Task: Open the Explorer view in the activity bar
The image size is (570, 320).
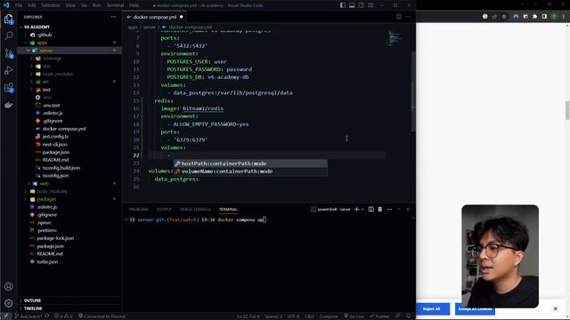Action: (9, 19)
